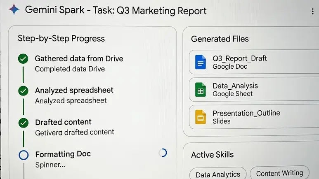
Task: Click the green check for Analyzed spreadsheet
Action: coord(23,91)
